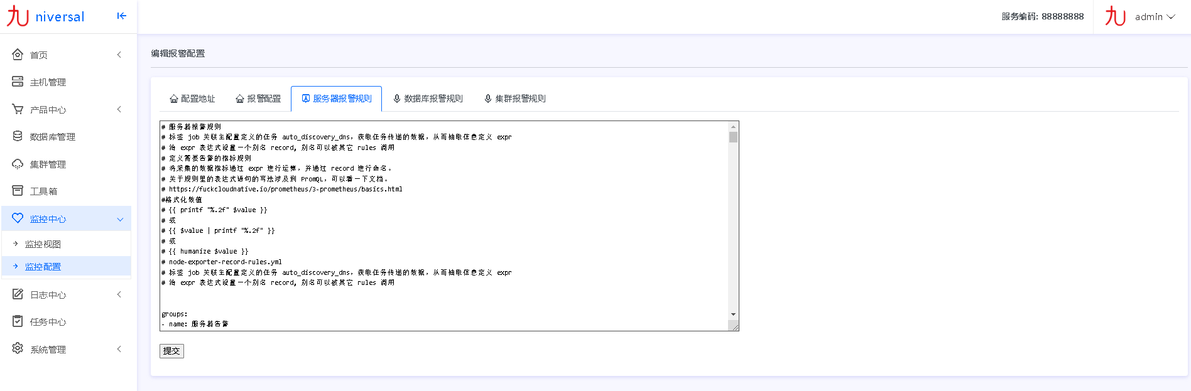Screen dimensions: 1191x391
Task: Click the 'groups:' line in the editor
Action: [175, 314]
